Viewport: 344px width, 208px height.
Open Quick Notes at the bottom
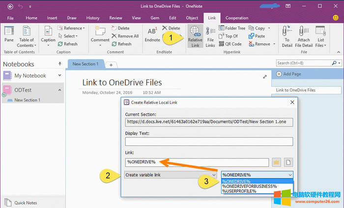tap(27, 202)
